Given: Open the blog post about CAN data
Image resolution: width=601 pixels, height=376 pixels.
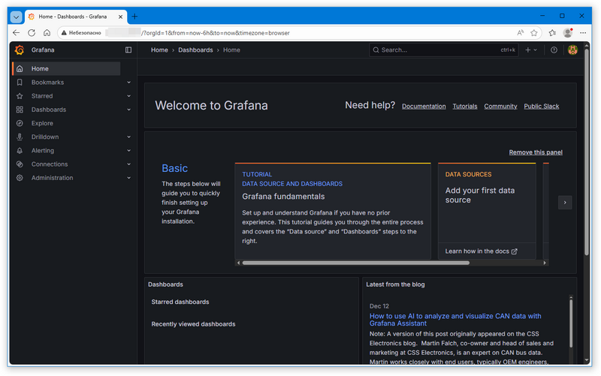Looking at the screenshot, I should pyautogui.click(x=455, y=319).
